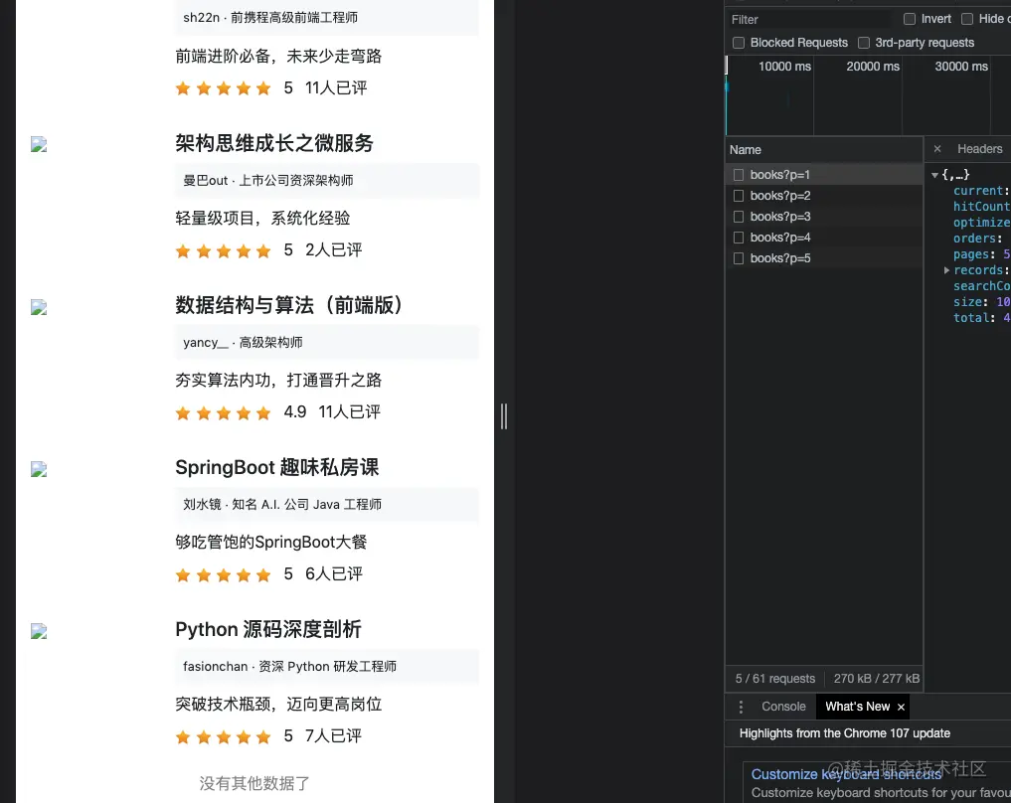Collapse the root JSON object arrow
This screenshot has height=803, width=1011.
coord(934,175)
